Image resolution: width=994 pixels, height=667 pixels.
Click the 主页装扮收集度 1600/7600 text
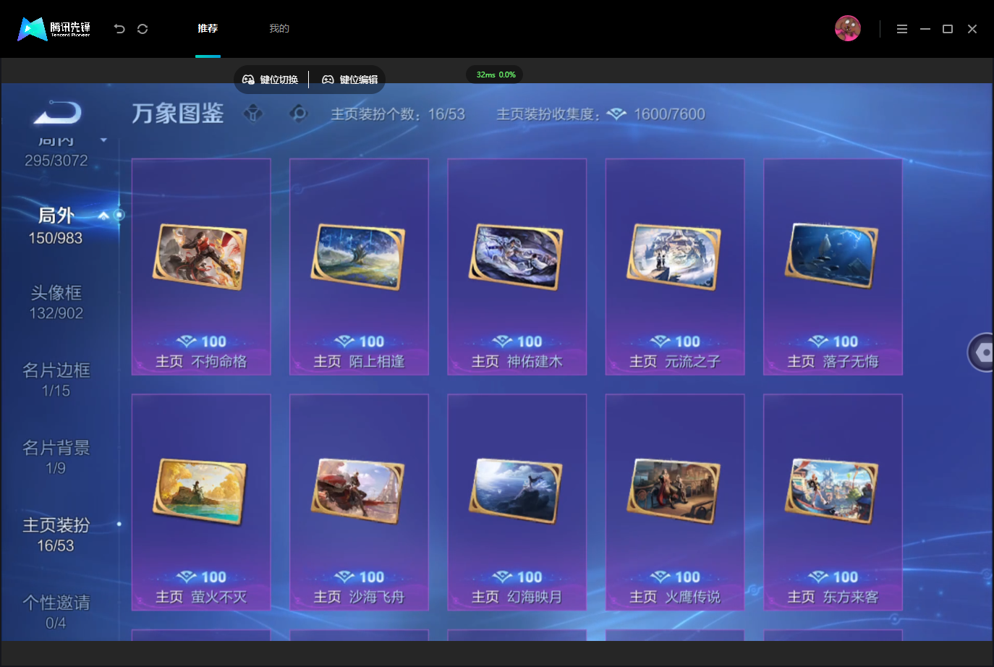600,114
